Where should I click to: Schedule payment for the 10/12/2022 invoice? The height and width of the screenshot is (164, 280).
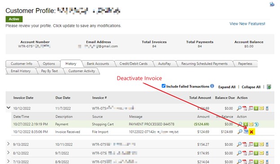point(250,108)
